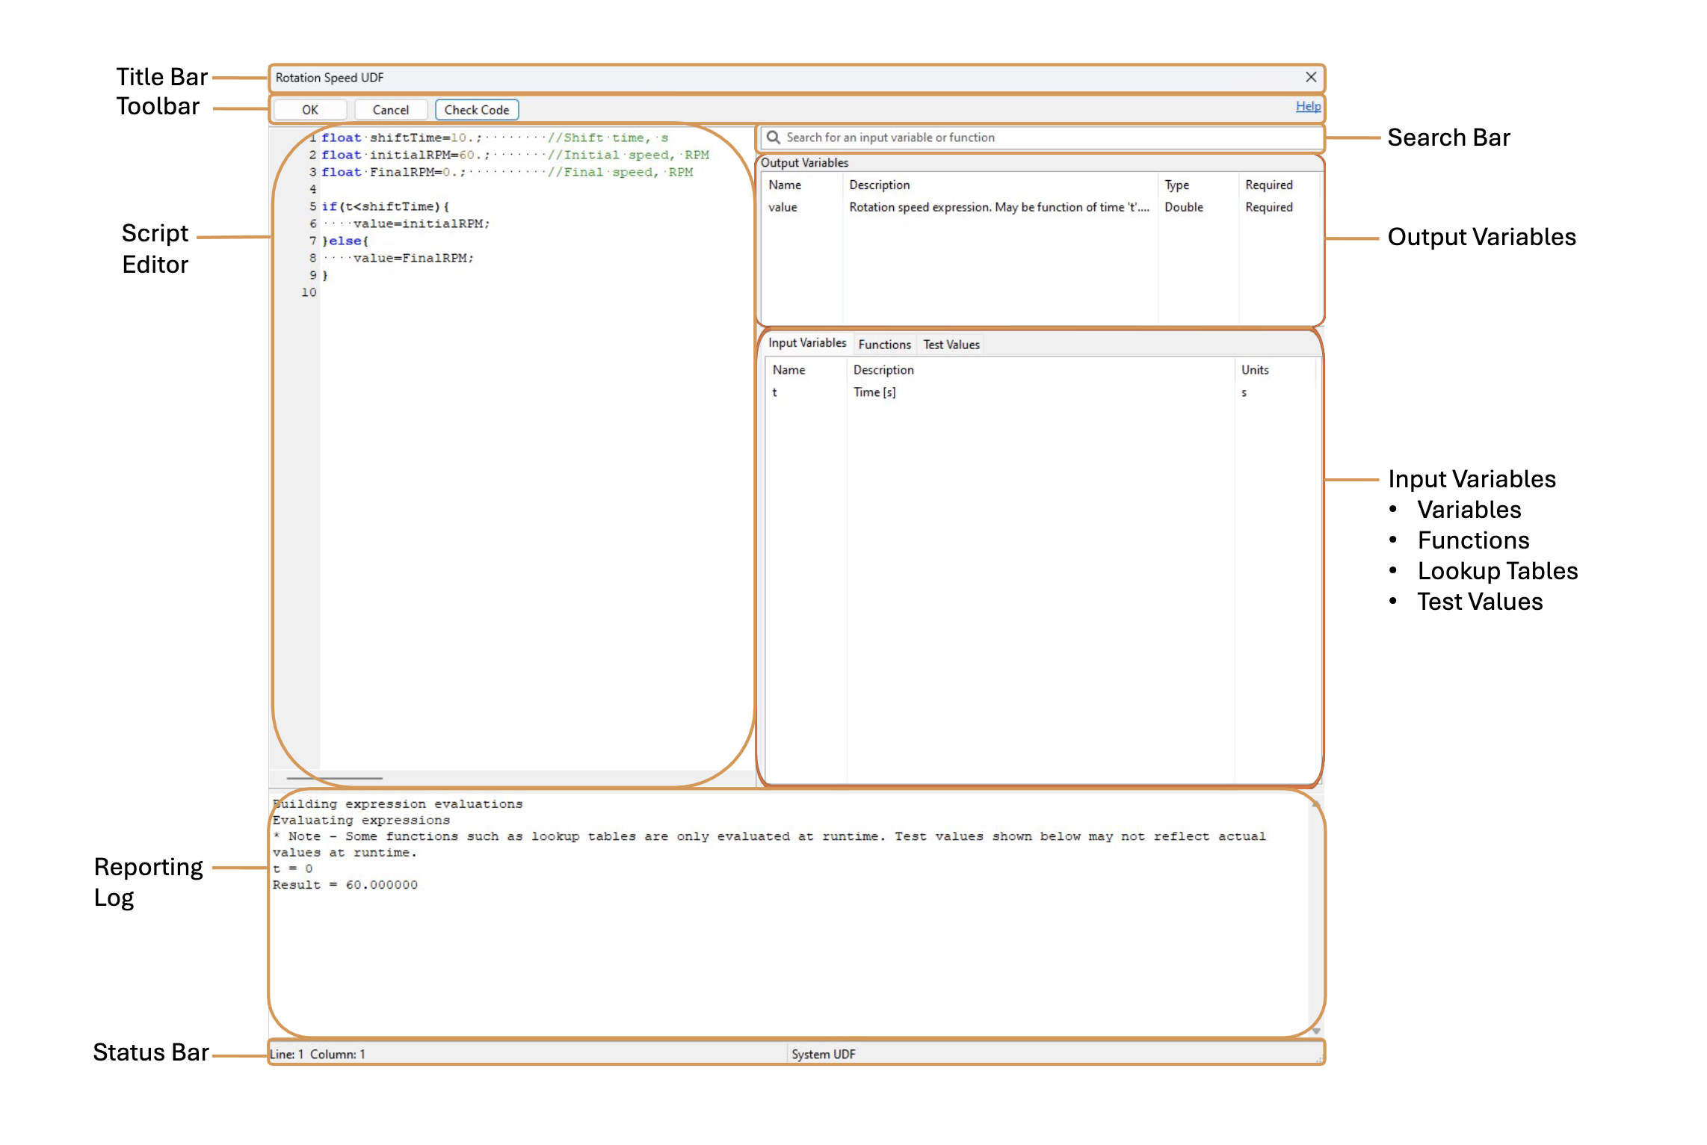Click 'Line: 1 Column: 1' in the status bar
The image size is (1707, 1145).
pyautogui.click(x=318, y=1054)
